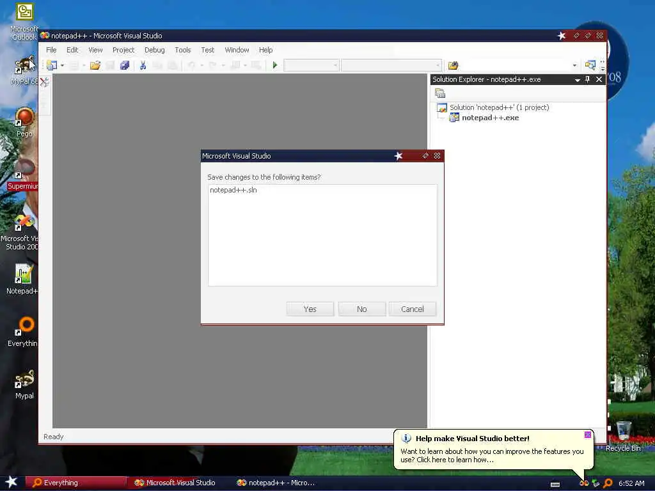Screen dimensions: 655x491
Task: Open the File menu
Action: coord(51,50)
